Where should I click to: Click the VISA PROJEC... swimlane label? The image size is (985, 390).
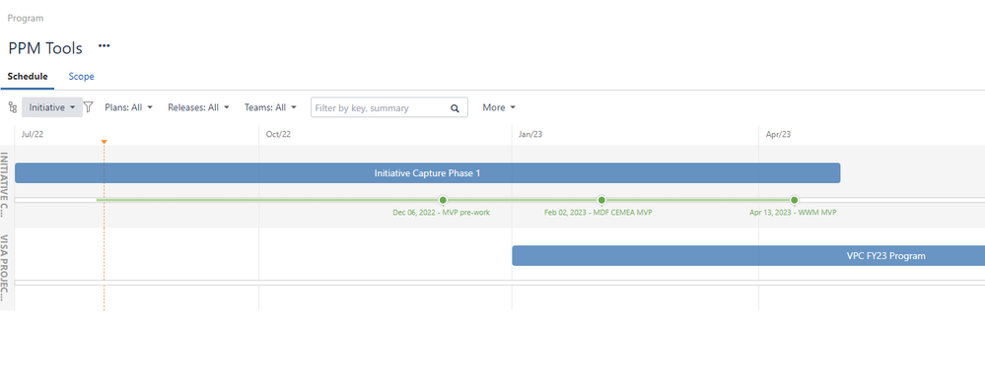click(4, 268)
